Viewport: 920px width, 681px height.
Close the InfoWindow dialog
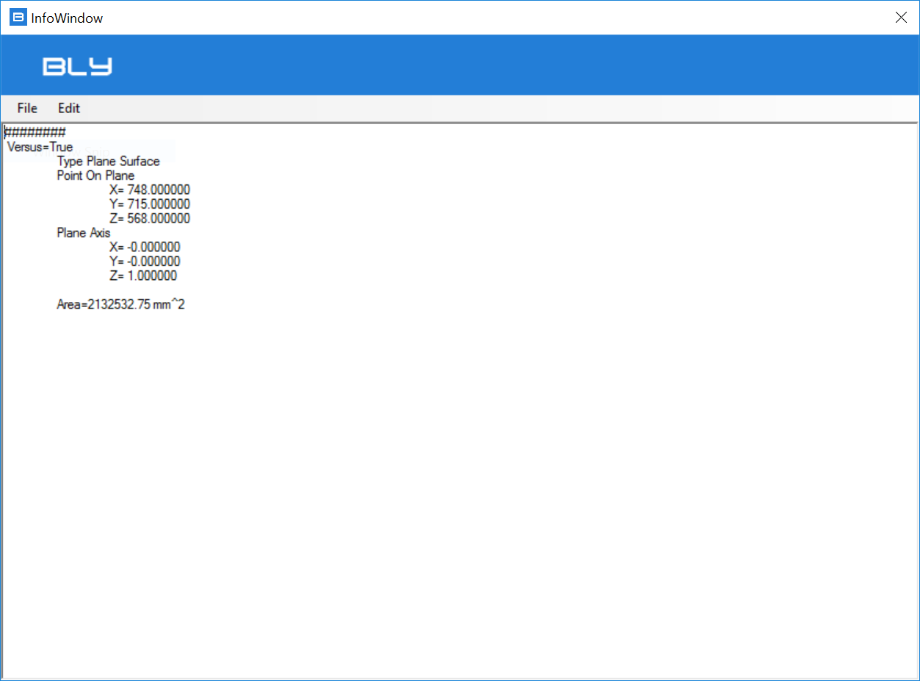tap(901, 18)
